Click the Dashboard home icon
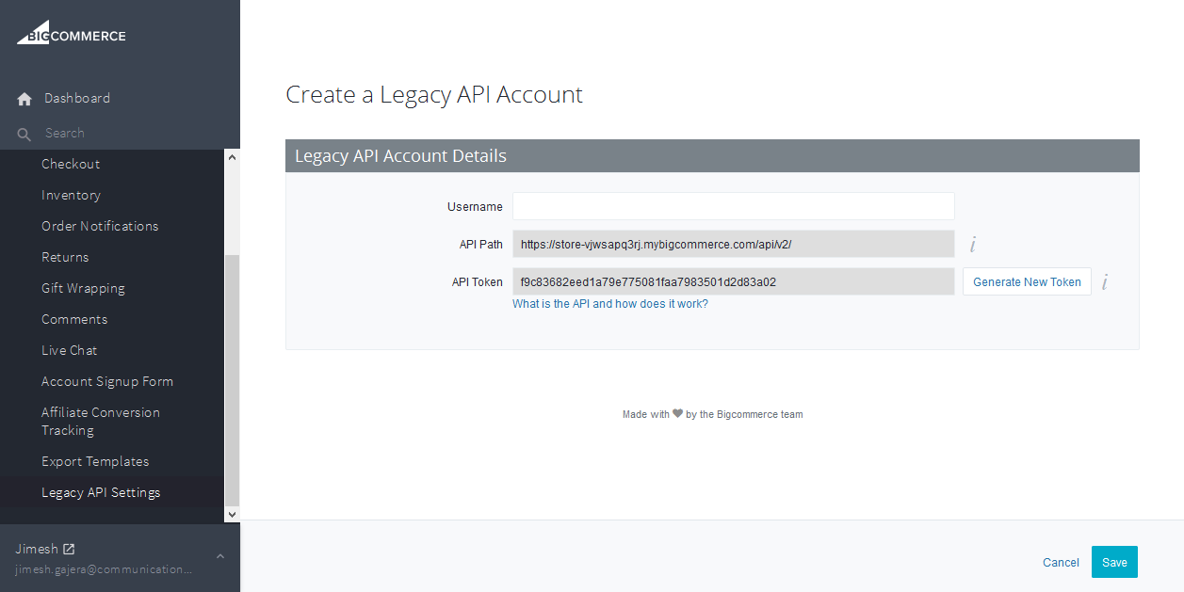1184x592 pixels. click(x=24, y=99)
